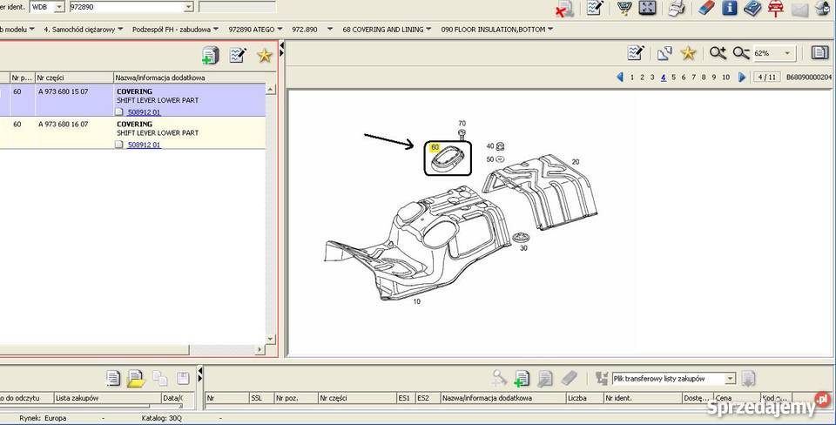The height and width of the screenshot is (425, 836).
Task: Click the next page blue arrow
Action: coord(742,77)
